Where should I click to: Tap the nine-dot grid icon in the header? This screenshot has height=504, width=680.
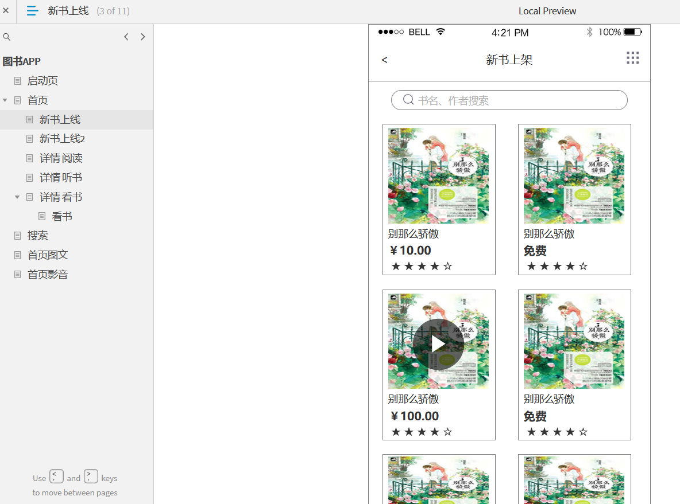(633, 58)
